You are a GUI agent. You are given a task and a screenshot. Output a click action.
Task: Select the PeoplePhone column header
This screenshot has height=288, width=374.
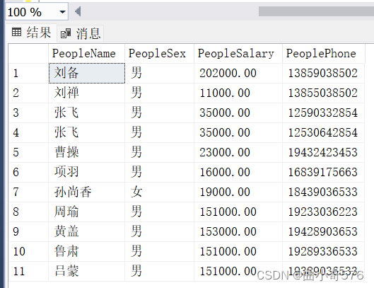pos(324,54)
